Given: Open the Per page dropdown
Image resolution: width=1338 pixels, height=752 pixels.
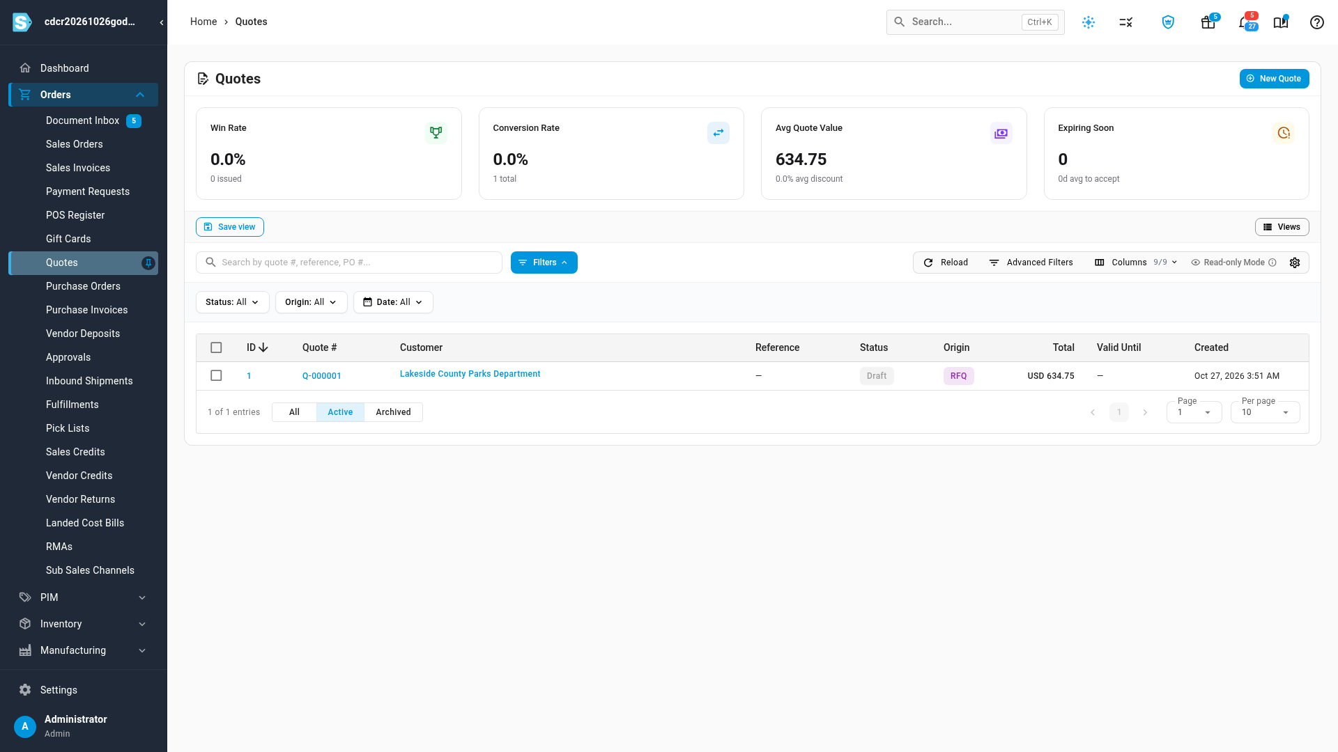Looking at the screenshot, I should coord(1265,412).
